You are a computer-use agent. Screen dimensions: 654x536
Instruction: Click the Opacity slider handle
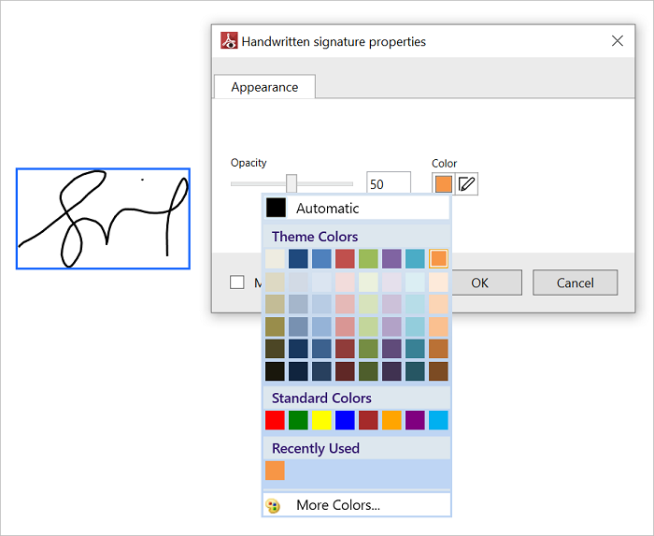click(x=291, y=184)
